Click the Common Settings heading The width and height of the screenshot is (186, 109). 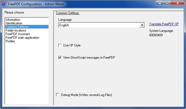(68, 13)
